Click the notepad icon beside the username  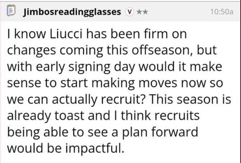pyautogui.click(x=11, y=10)
